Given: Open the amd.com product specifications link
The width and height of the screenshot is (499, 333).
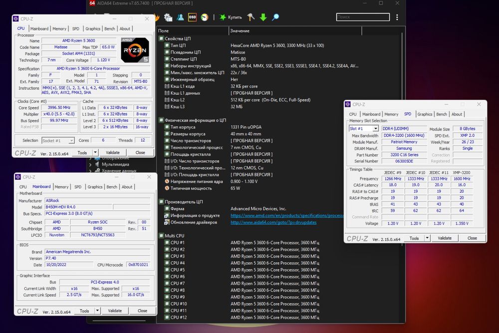Looking at the screenshot, I should (287, 216).
